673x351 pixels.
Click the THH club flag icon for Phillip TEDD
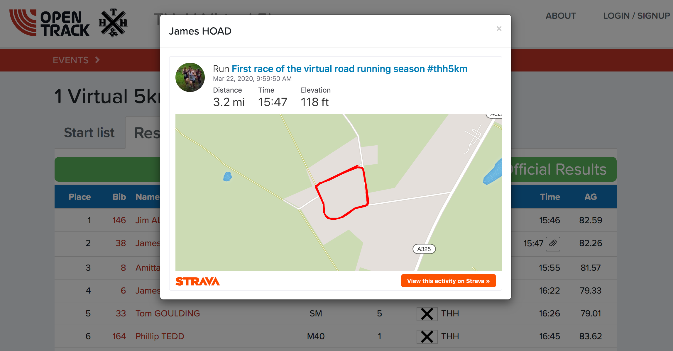[427, 337]
